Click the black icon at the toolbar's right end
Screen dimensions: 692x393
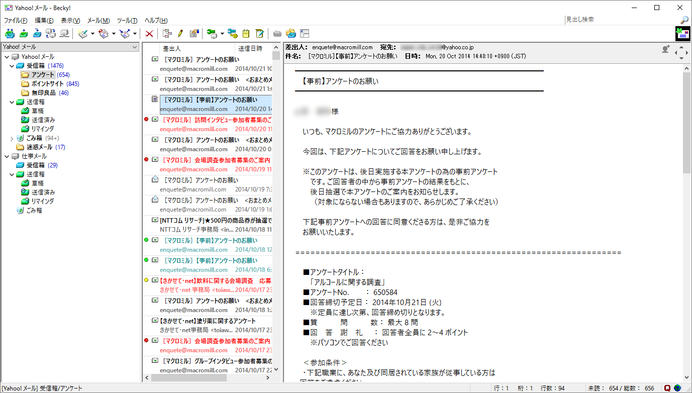683,34
